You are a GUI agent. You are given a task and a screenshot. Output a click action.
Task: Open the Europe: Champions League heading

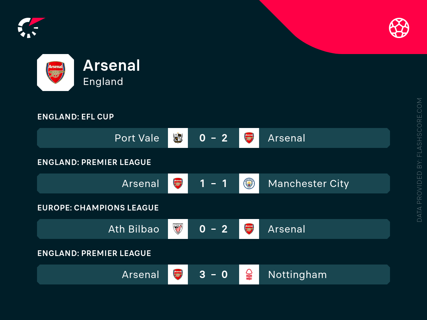[98, 208]
